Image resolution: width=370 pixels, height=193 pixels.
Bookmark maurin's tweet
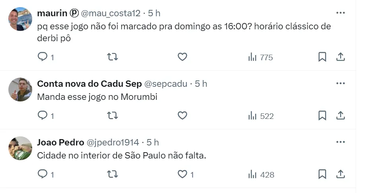coord(322,57)
